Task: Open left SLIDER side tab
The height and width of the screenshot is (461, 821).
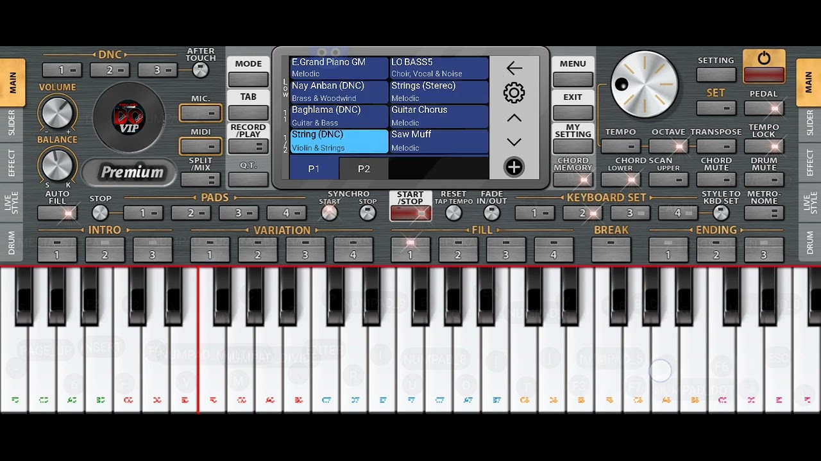Action: pos(12,123)
